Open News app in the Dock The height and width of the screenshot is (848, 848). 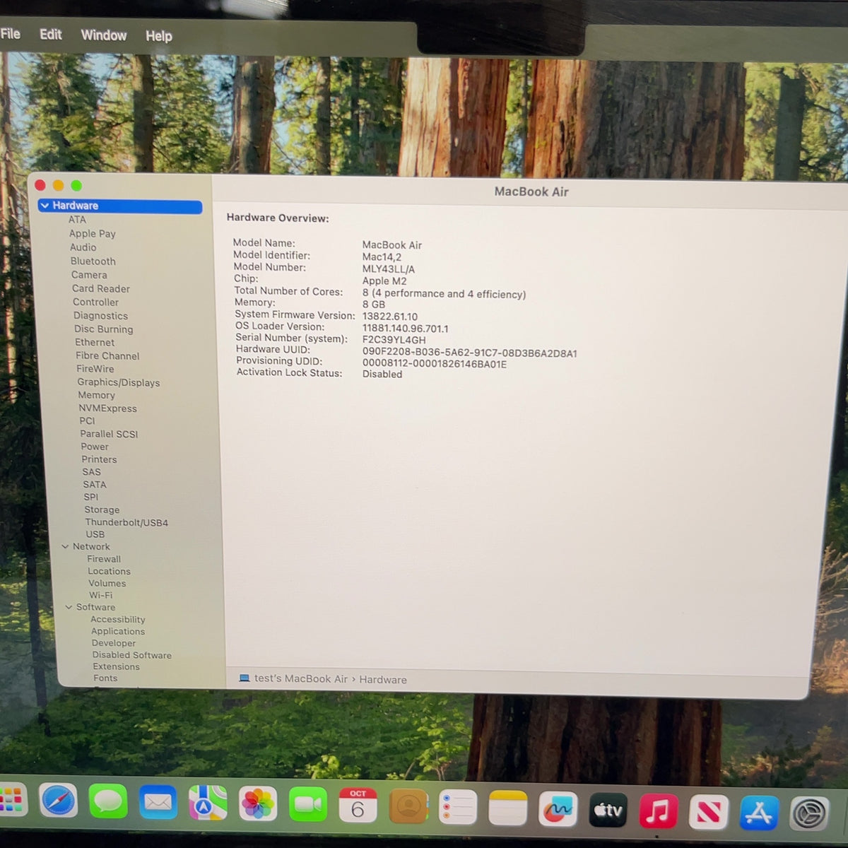(x=708, y=813)
